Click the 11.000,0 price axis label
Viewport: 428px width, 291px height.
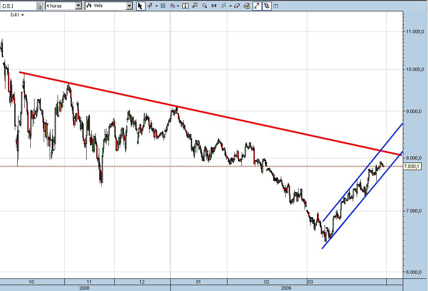click(x=415, y=31)
